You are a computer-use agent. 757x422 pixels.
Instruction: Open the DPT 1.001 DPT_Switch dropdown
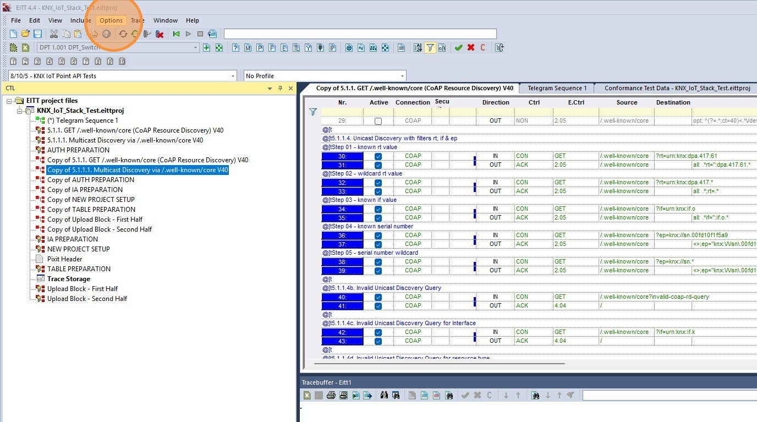click(x=195, y=48)
